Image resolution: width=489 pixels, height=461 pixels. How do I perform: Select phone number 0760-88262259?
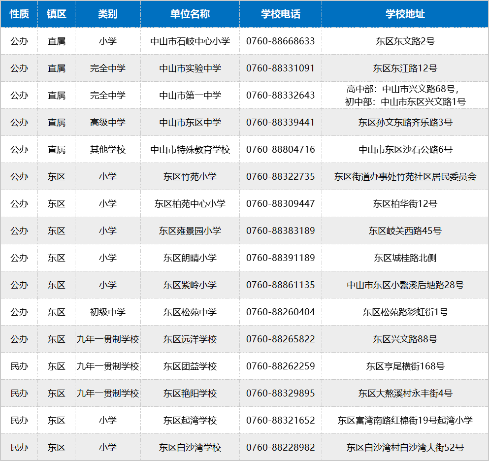(281, 367)
